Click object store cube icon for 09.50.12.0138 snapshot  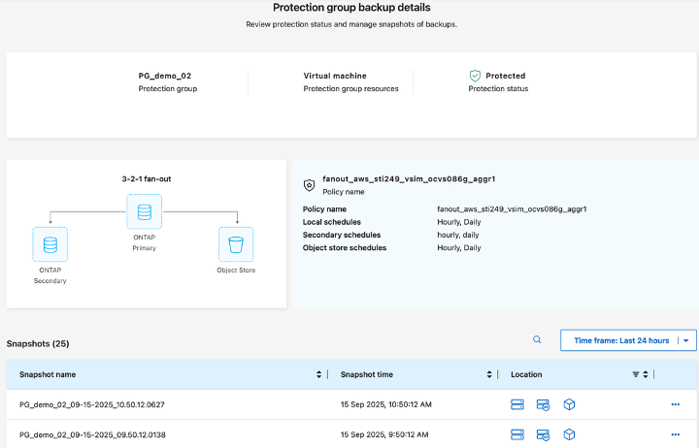[x=570, y=434]
